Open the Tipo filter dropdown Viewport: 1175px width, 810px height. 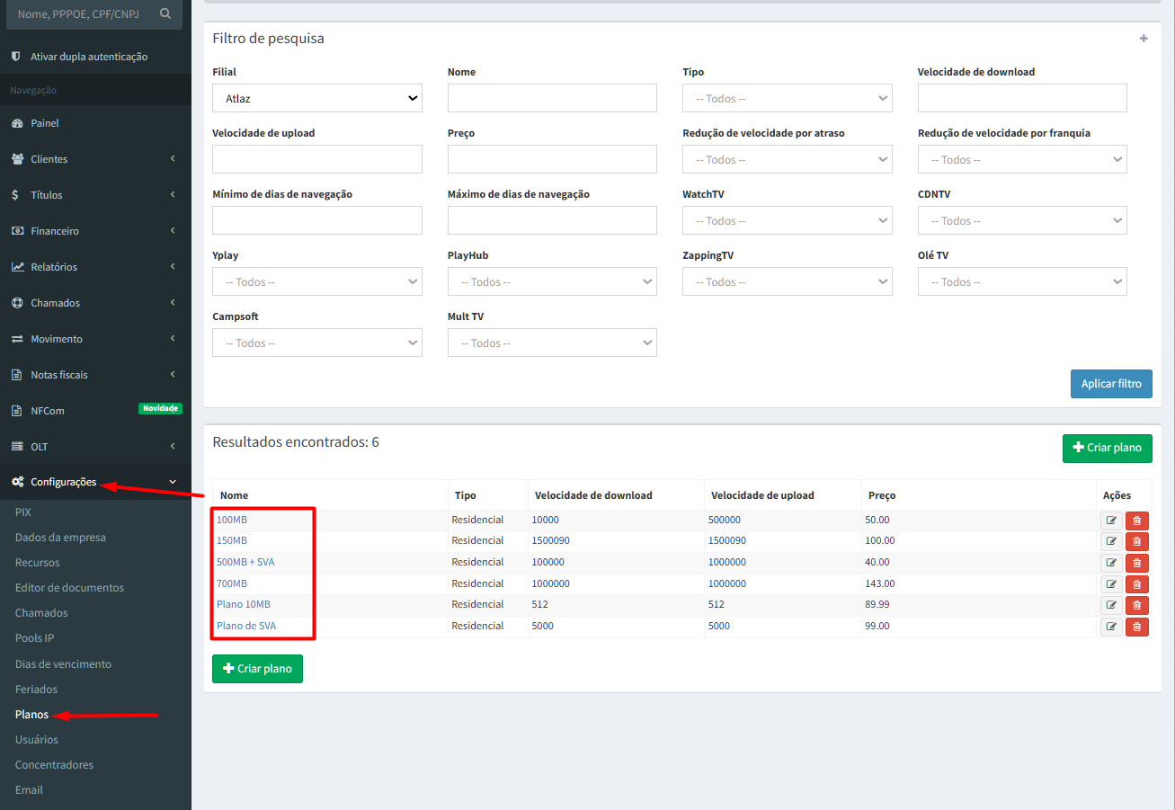click(787, 99)
